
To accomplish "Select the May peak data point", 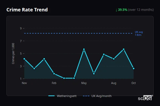I will click(84, 49).
